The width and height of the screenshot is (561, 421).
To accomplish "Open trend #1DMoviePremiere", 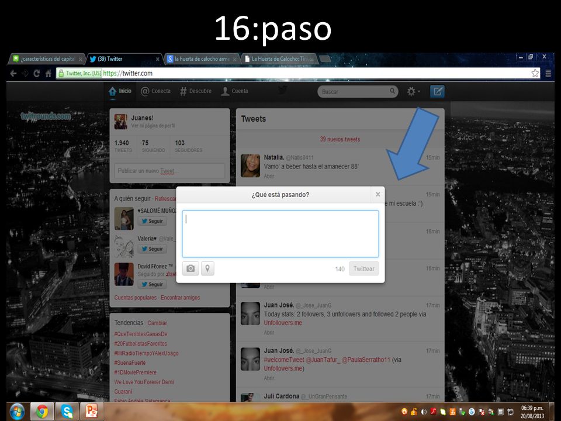I will [x=135, y=372].
